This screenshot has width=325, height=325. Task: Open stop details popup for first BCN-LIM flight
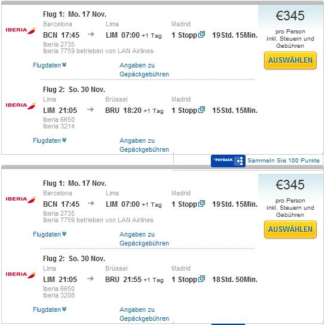click(x=201, y=35)
